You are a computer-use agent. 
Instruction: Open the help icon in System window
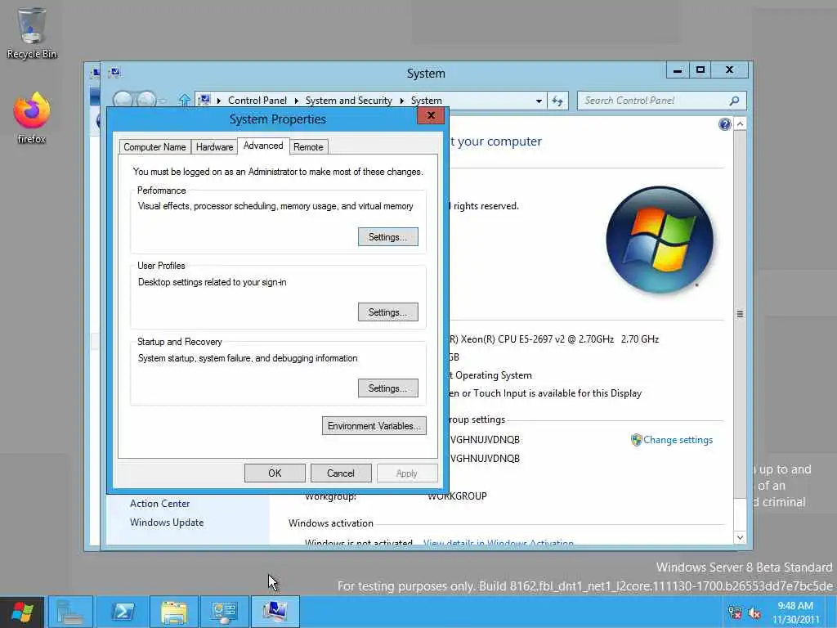click(x=724, y=124)
